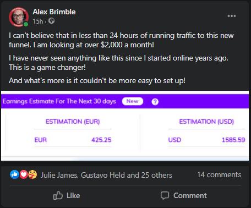251x208 pixels.
Task: Click the EUR estimate value 425.25
Action: point(101,140)
